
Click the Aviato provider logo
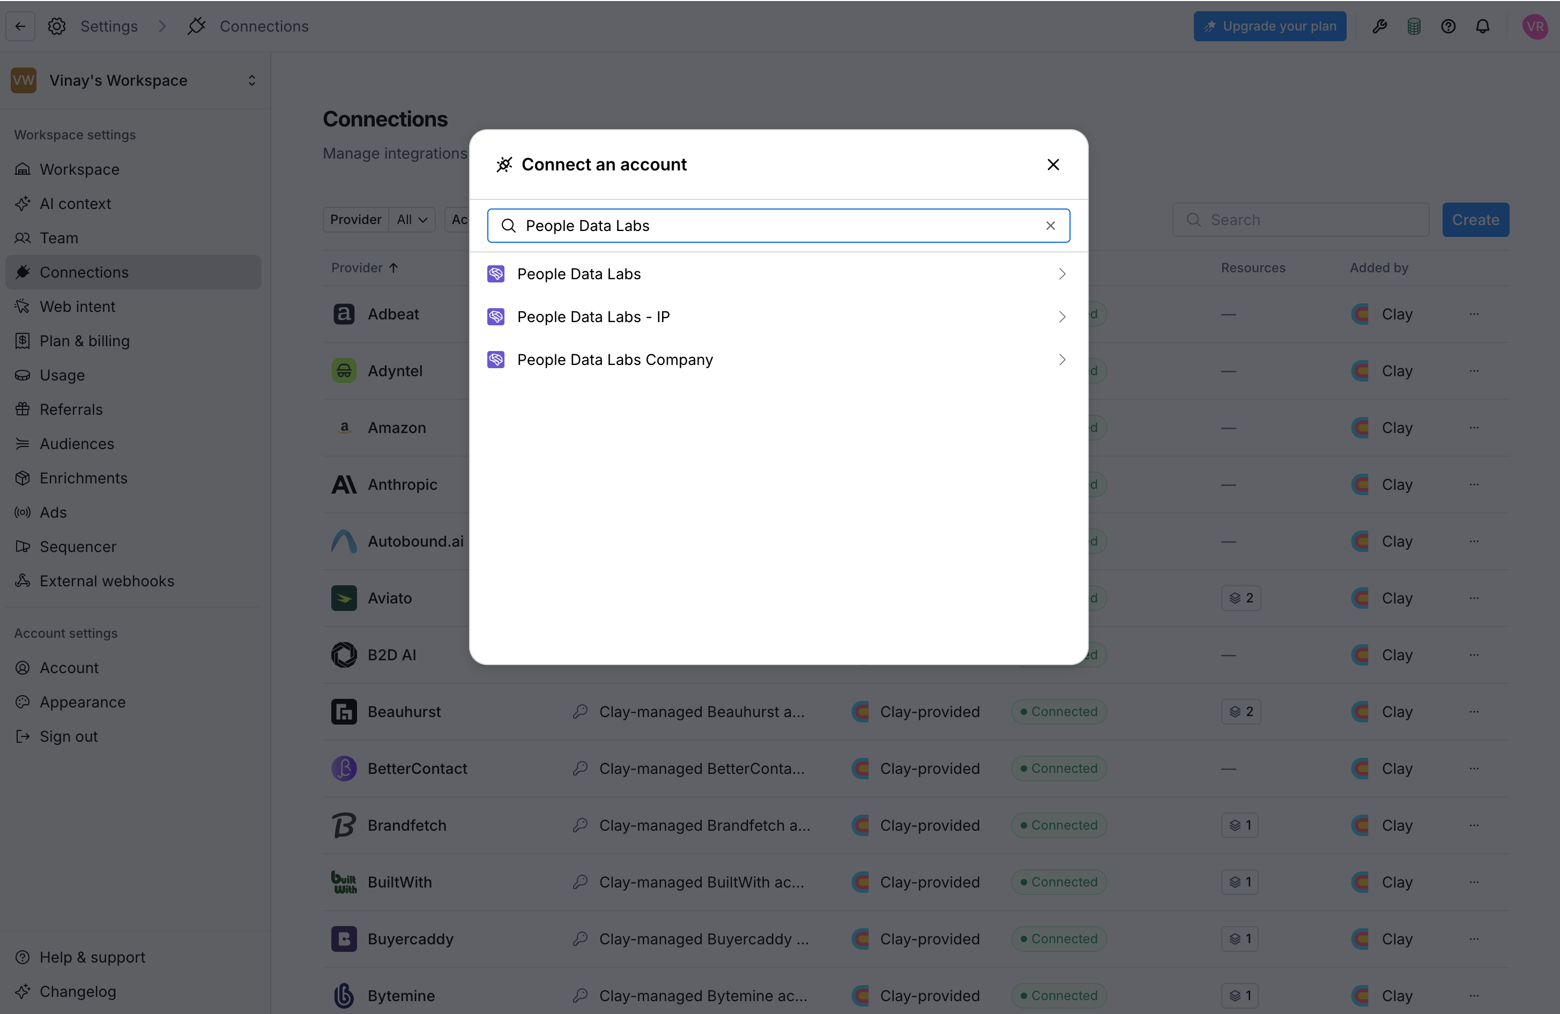[344, 598]
